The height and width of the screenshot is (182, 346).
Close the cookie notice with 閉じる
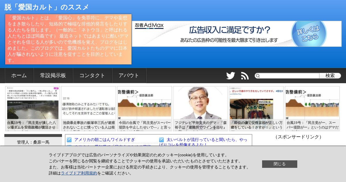click(280, 164)
